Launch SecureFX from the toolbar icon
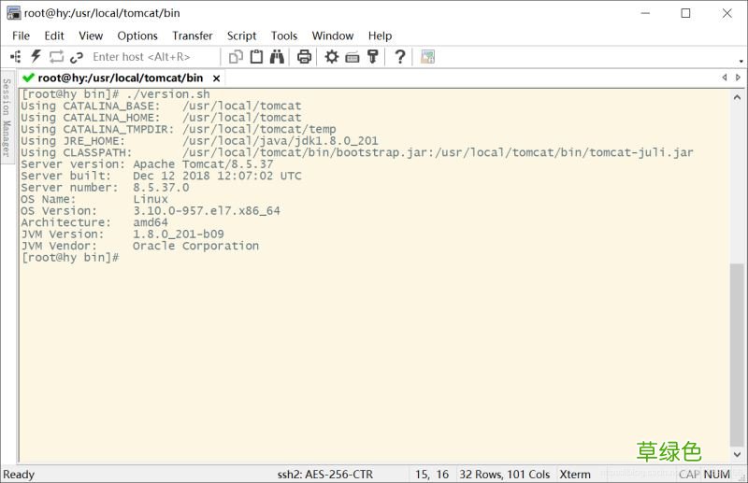Viewport: 748px width, 483px height. pyautogui.click(x=427, y=57)
